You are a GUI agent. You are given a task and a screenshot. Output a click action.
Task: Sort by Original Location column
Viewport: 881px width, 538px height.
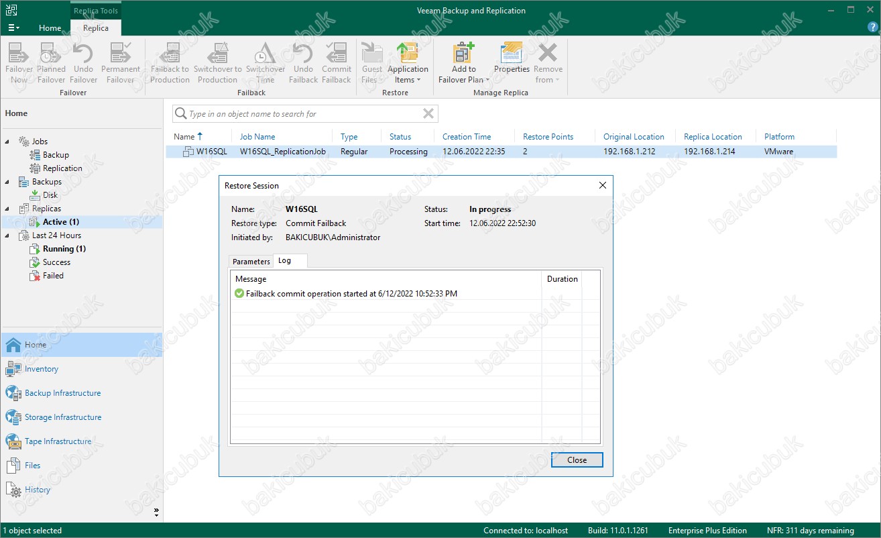click(634, 137)
